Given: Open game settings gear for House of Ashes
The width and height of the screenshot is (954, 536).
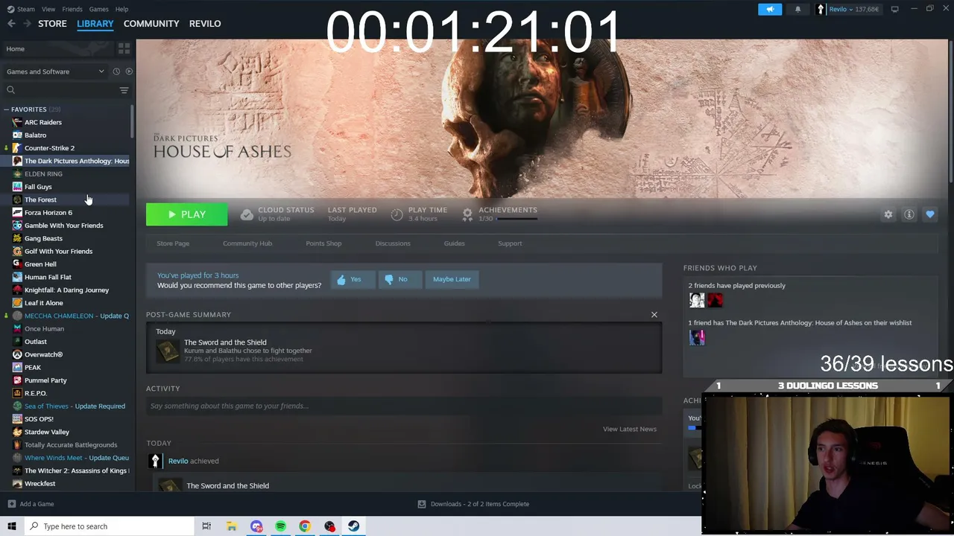Looking at the screenshot, I should (888, 214).
